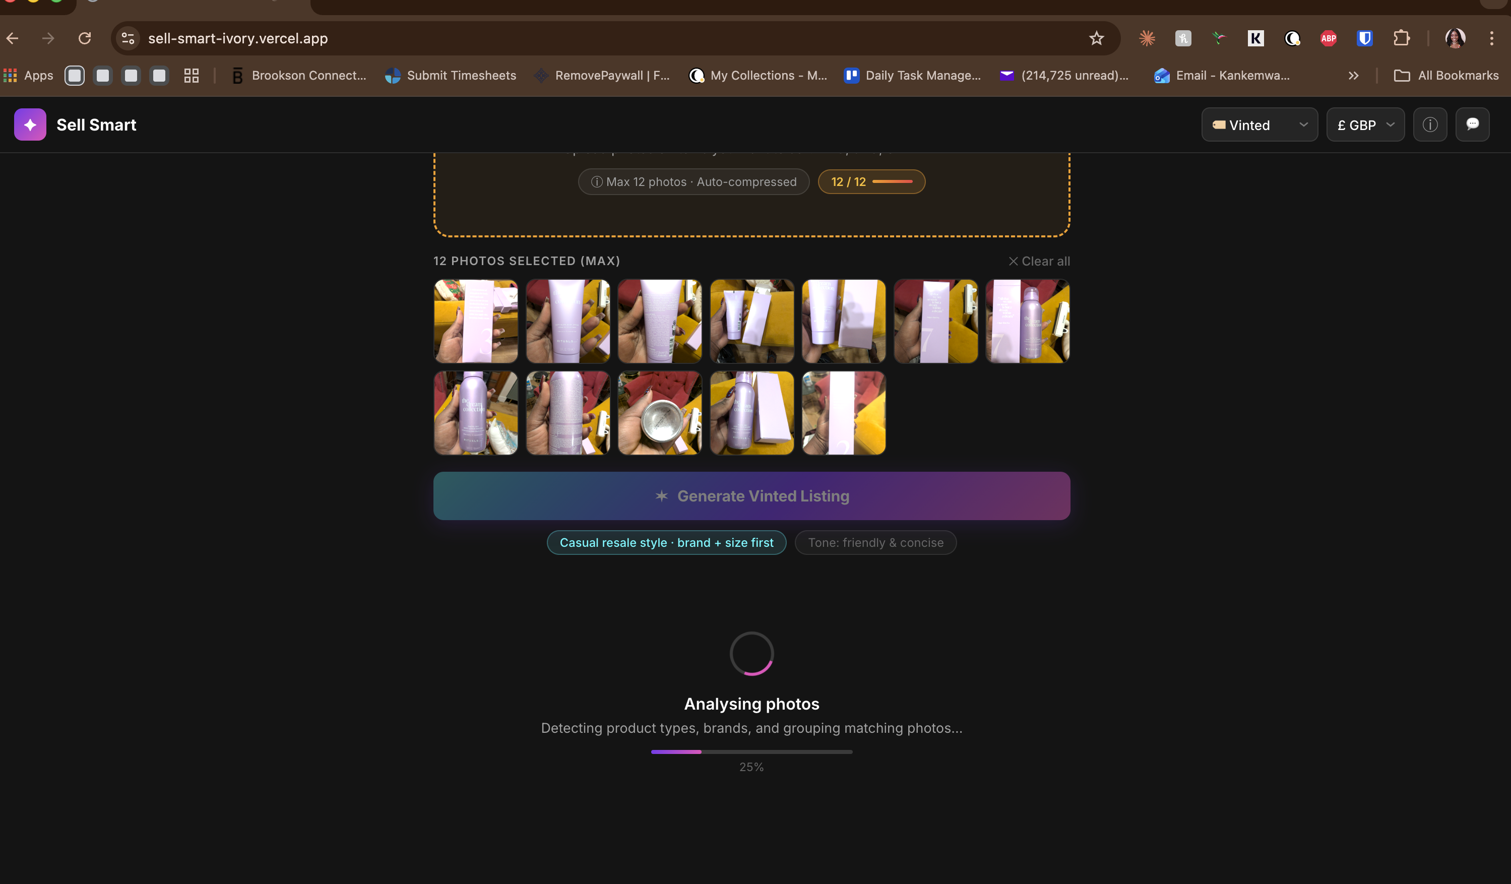
Task: Expand the hidden bookmarks overflow chevron
Action: point(1353,76)
